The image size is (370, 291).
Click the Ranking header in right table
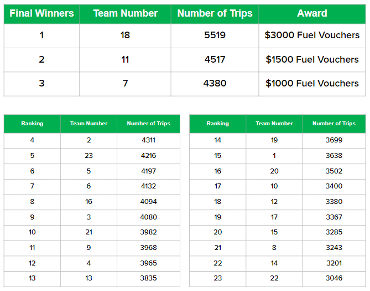point(217,124)
